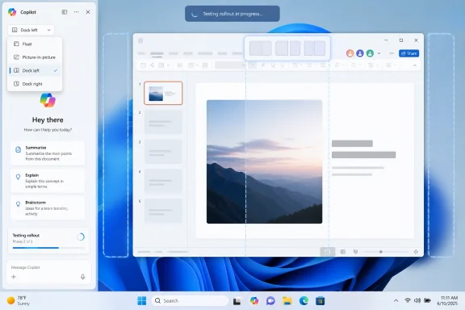The width and height of the screenshot is (465, 310).
Task: Launch Copilot from the taskbar
Action: 254,301
